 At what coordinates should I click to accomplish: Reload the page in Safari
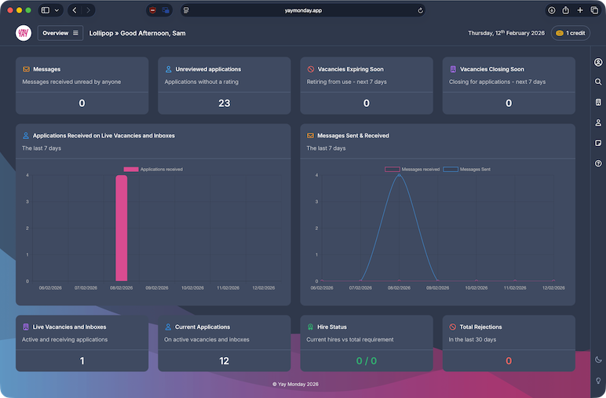coord(420,10)
